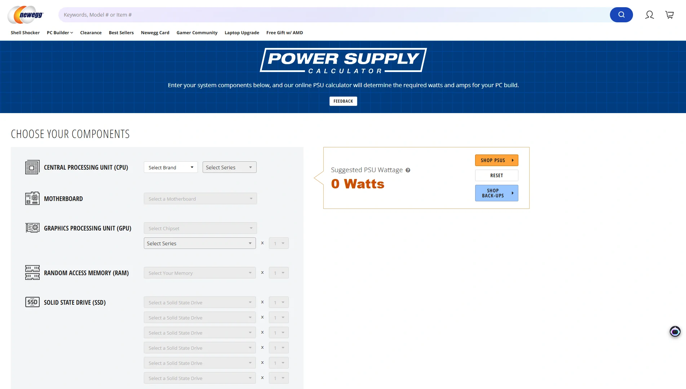Image resolution: width=686 pixels, height=389 pixels.
Task: Click the GPU graphics card icon
Action: (32, 228)
